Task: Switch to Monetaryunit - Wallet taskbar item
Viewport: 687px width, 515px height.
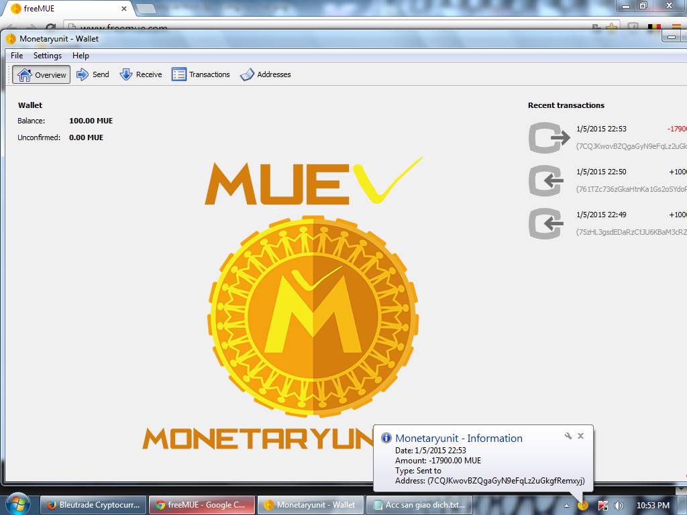Action: [x=310, y=505]
